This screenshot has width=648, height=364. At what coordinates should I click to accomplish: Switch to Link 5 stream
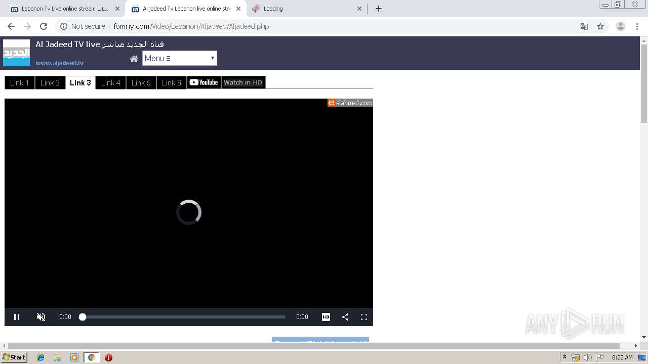click(141, 82)
